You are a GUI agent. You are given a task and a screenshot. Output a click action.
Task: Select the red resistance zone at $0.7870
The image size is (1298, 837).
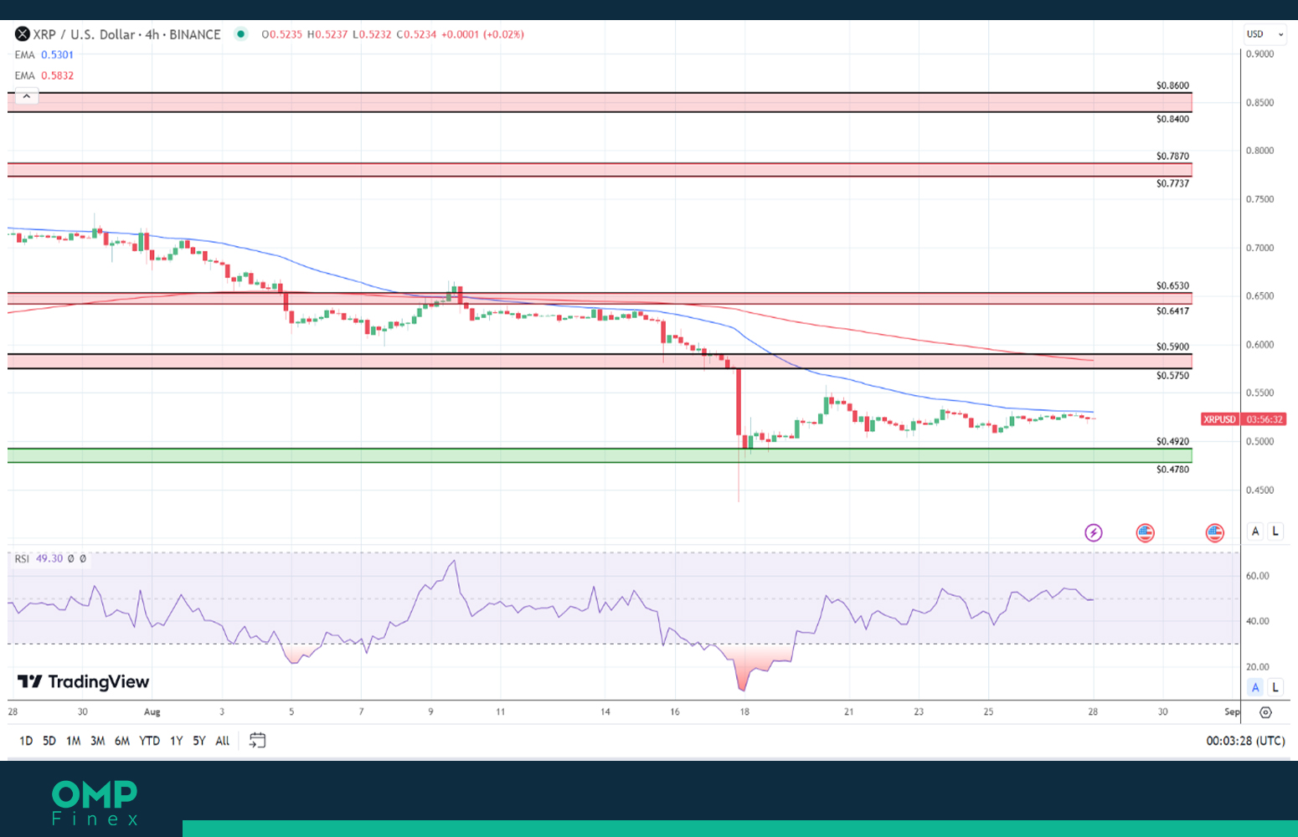pos(600,170)
